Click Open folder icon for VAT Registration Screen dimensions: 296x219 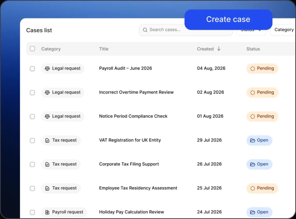click(253, 140)
